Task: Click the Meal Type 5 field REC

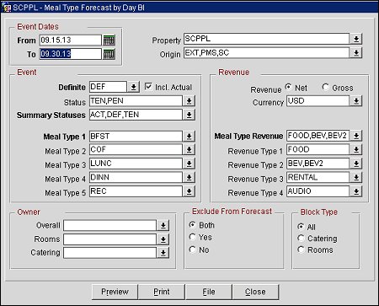Action: click(136, 191)
